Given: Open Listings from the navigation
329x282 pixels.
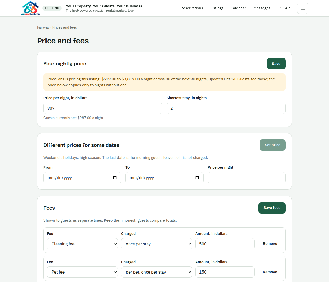Looking at the screenshot, I should [x=217, y=8].
